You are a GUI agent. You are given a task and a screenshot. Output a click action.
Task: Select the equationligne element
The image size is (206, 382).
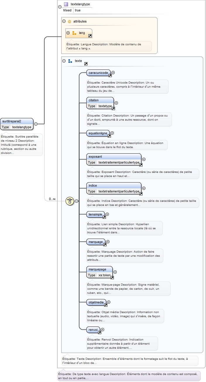pos(98,133)
